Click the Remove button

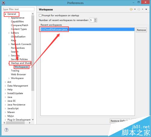[141, 30]
